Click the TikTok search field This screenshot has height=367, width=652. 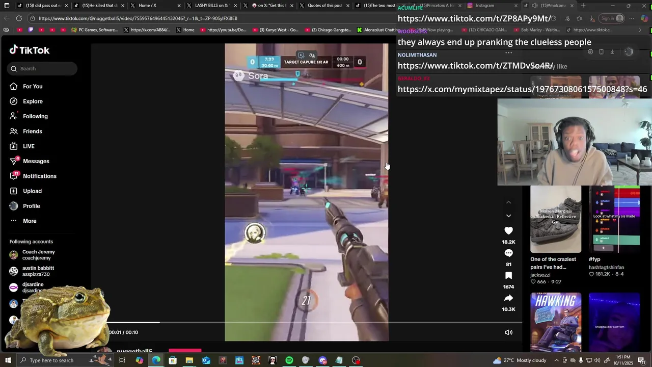(x=42, y=68)
